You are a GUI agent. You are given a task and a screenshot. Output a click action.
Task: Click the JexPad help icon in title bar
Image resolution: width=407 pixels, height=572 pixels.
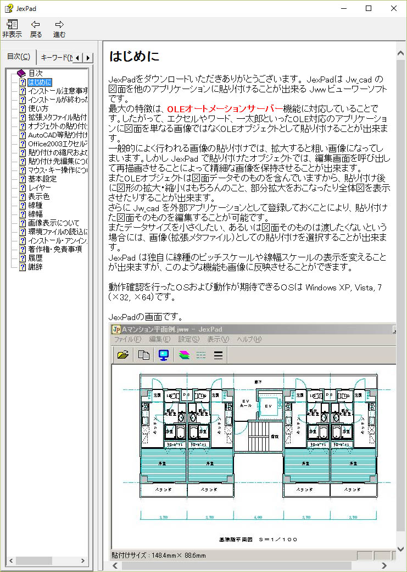point(9,8)
